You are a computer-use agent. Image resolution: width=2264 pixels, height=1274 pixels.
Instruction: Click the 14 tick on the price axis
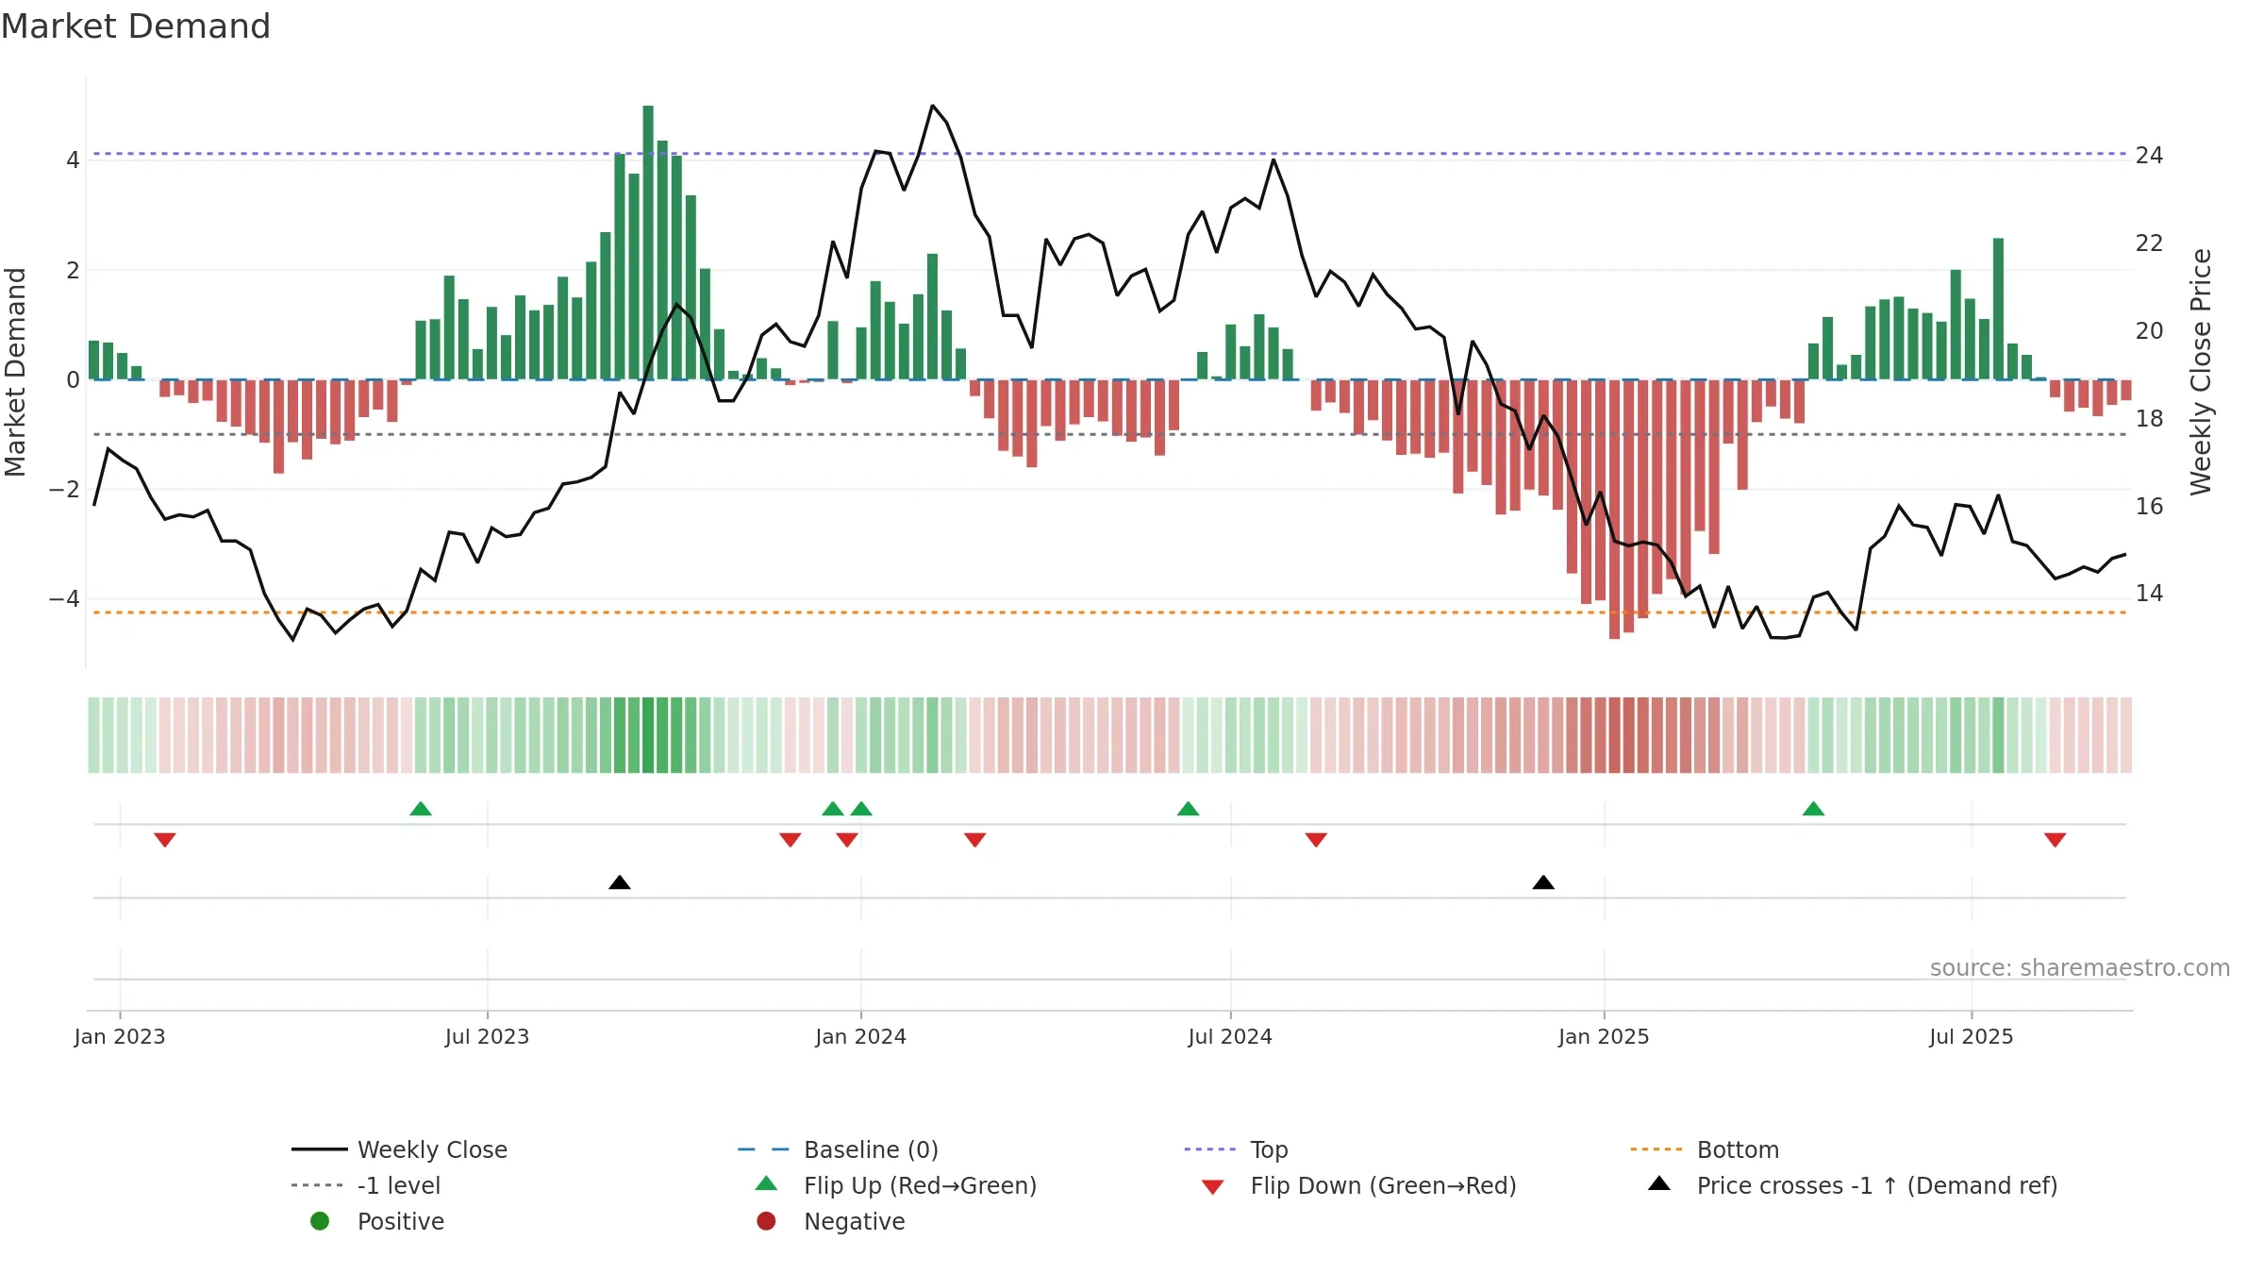[x=2149, y=594]
